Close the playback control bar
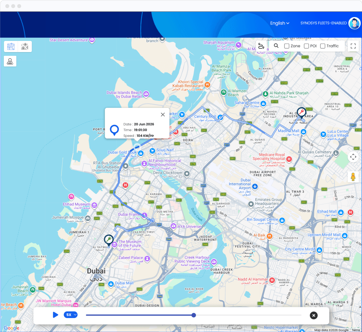This screenshot has height=332, width=362. click(314, 315)
